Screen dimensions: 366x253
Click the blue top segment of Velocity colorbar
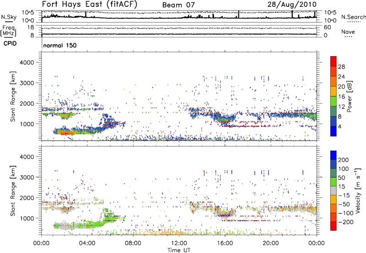pyautogui.click(x=334, y=155)
